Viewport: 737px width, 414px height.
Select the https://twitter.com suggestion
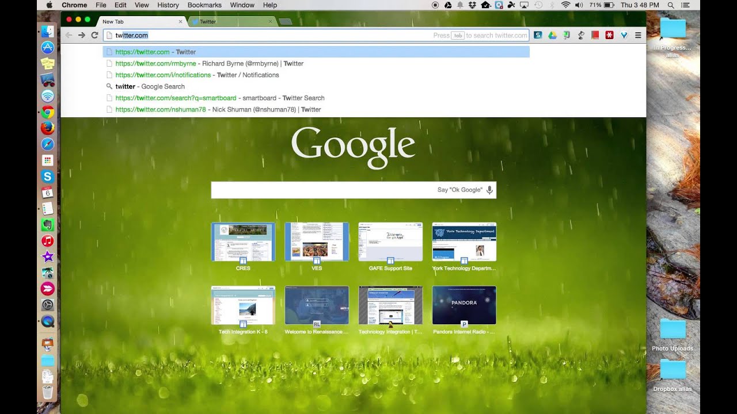point(316,52)
